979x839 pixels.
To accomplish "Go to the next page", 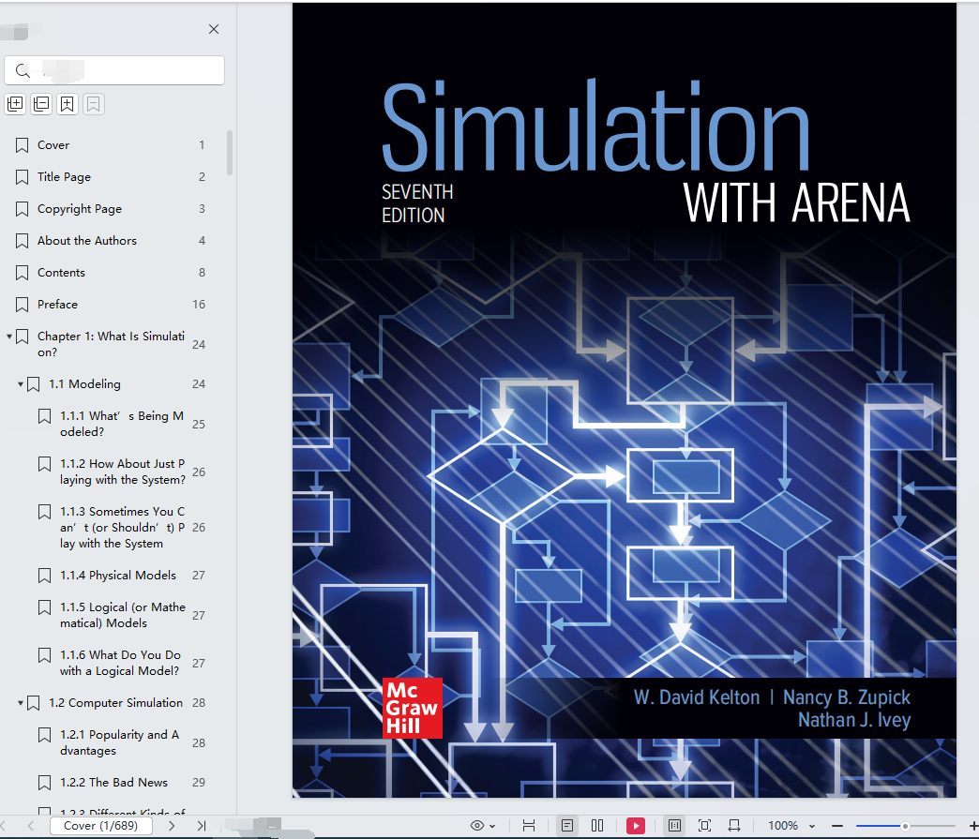I will click(x=172, y=826).
